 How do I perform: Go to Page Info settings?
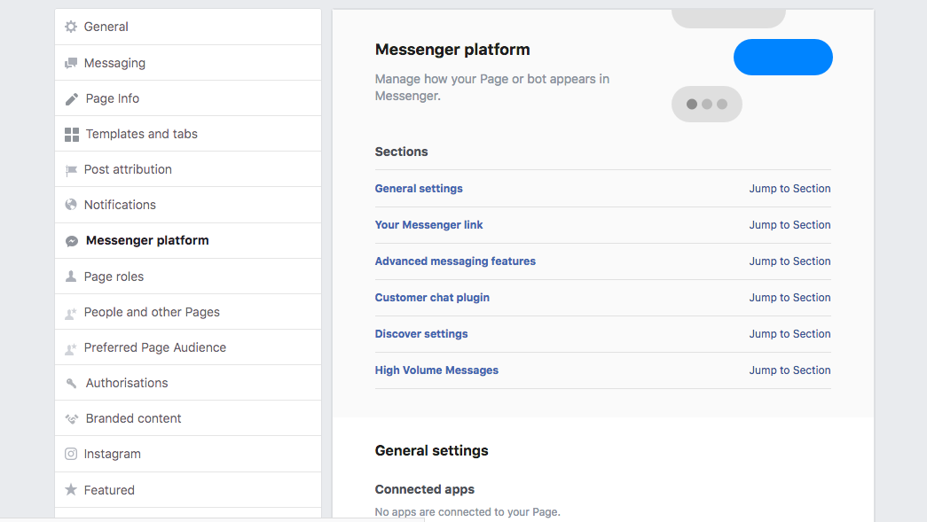(x=188, y=98)
